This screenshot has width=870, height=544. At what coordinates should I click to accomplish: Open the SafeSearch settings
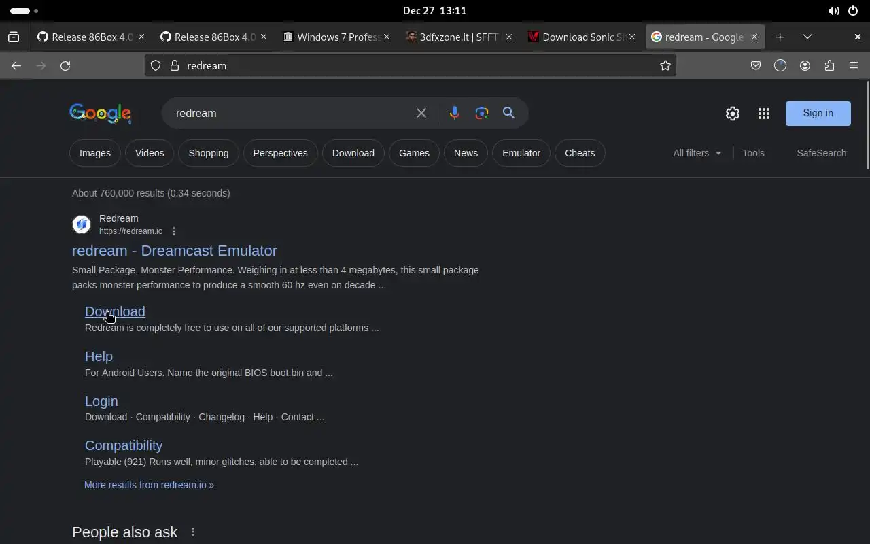[x=822, y=153]
